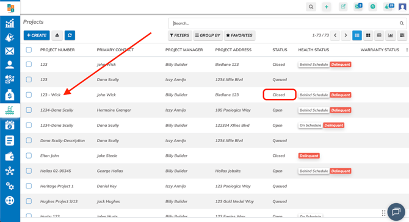Switch to graph chart view
The width and height of the screenshot is (409, 222).
pyautogui.click(x=391, y=35)
